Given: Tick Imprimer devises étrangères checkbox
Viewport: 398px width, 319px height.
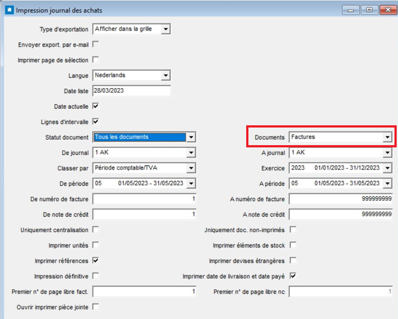Looking at the screenshot, I should [293, 261].
